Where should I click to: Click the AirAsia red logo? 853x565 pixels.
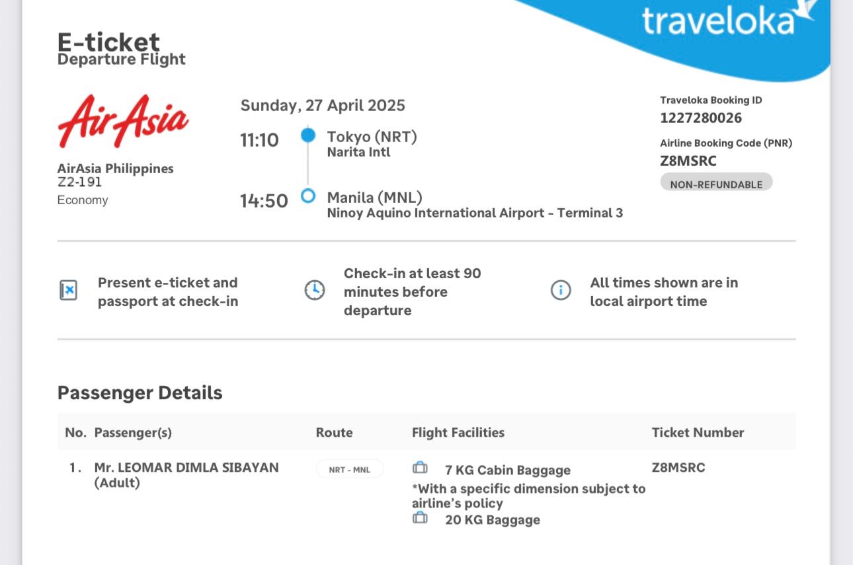click(123, 121)
